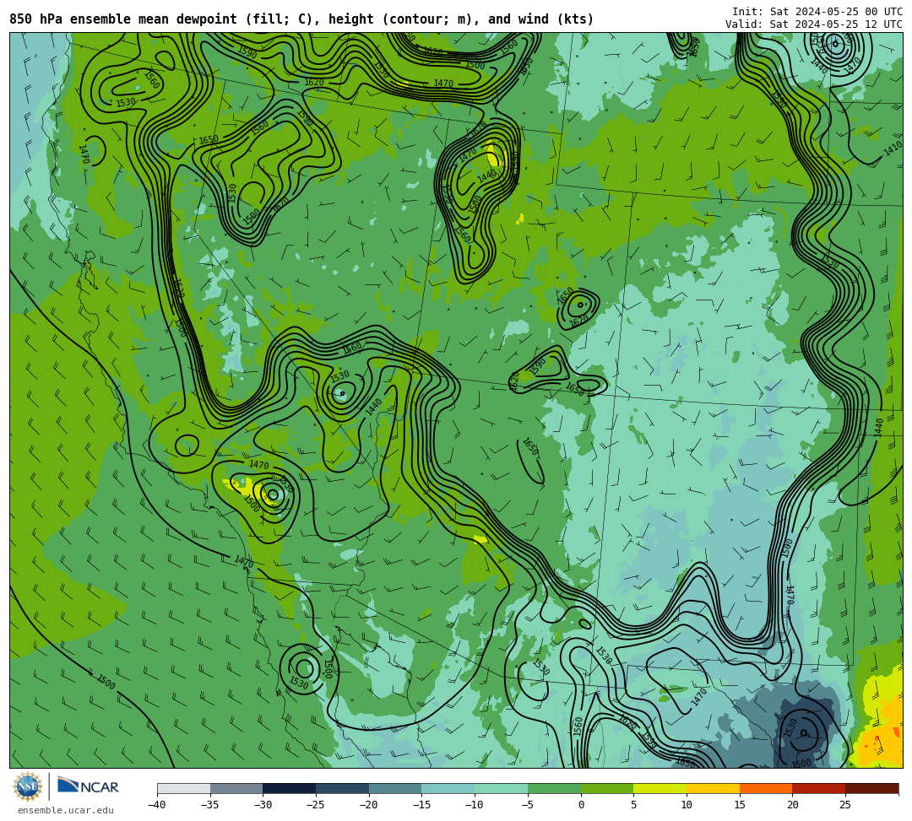
Task: Pick the orange 15 to 20 colorbar segment
Action: pos(766,788)
